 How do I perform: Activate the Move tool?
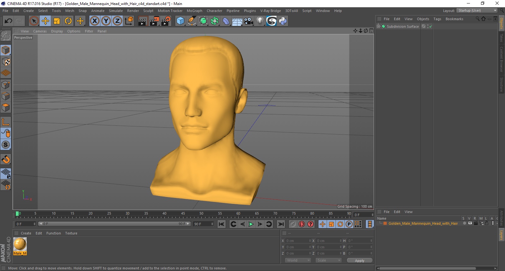pyautogui.click(x=45, y=21)
